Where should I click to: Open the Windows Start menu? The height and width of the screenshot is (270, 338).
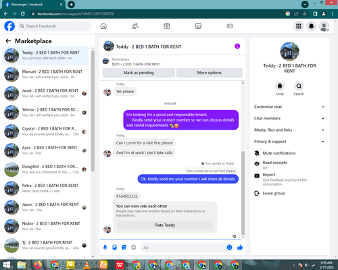tap(6, 265)
